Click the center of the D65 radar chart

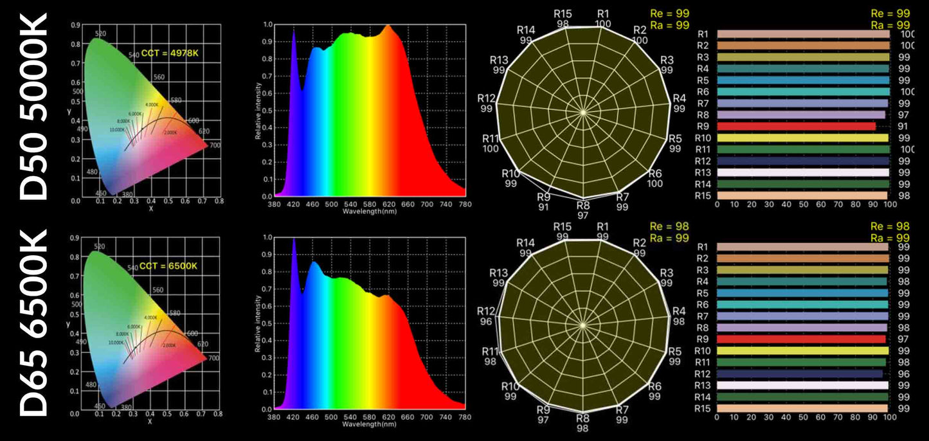(582, 325)
